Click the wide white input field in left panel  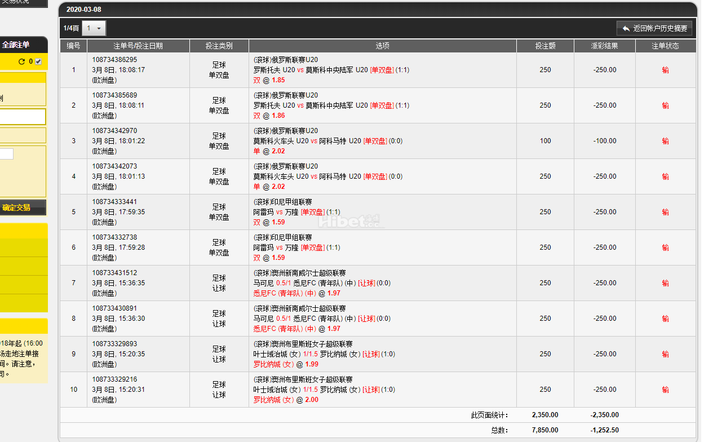tap(23, 116)
